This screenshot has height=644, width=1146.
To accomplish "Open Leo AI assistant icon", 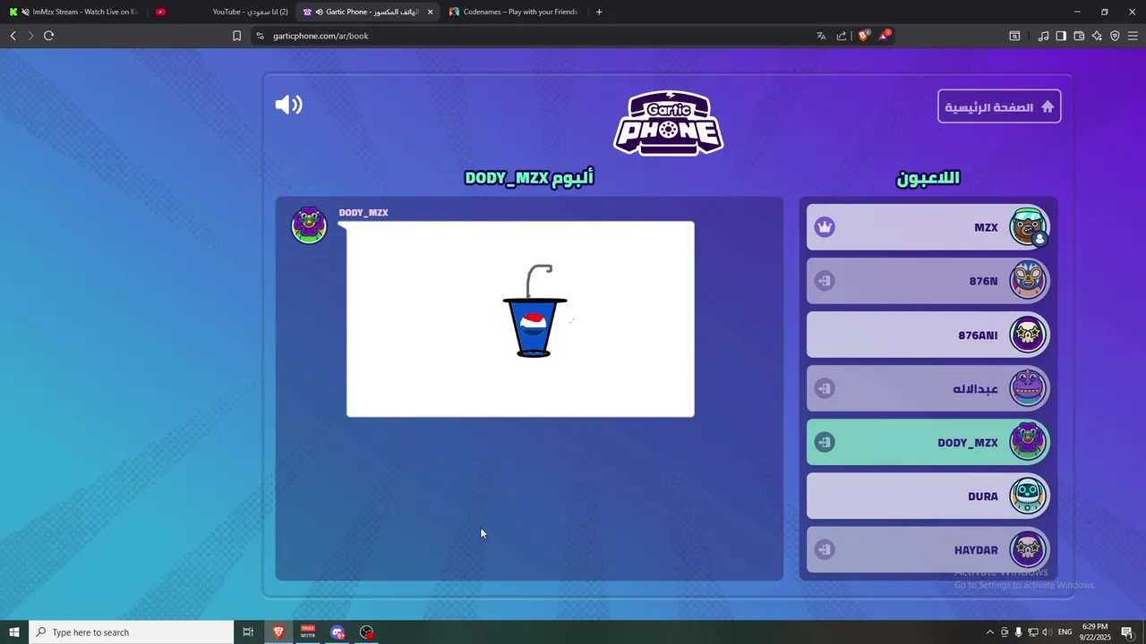I will coord(1097,36).
